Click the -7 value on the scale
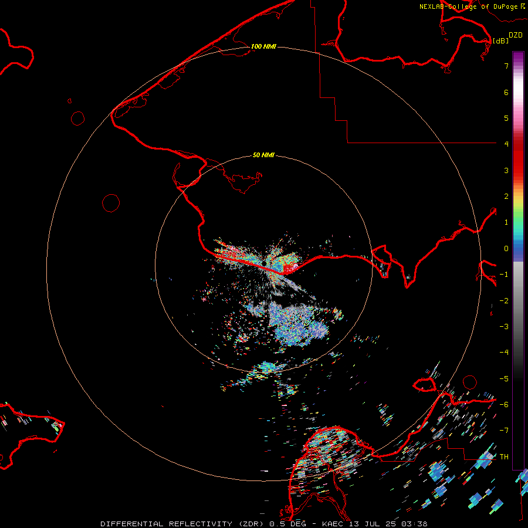 (504, 431)
